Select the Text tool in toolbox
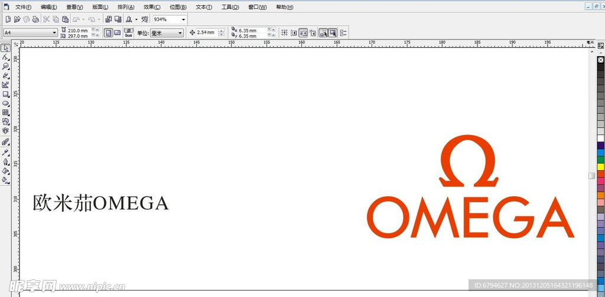605x297 pixels. pyautogui.click(x=5, y=131)
